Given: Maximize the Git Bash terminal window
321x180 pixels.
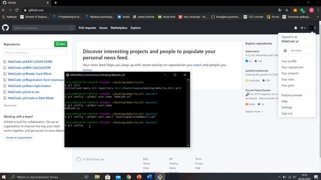Looking at the screenshot, I should [175, 75].
